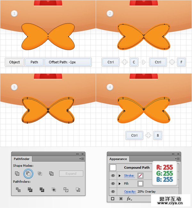The image size is (192, 208).
Task: Select the Outline pathfinder icon
Action: point(66,190)
